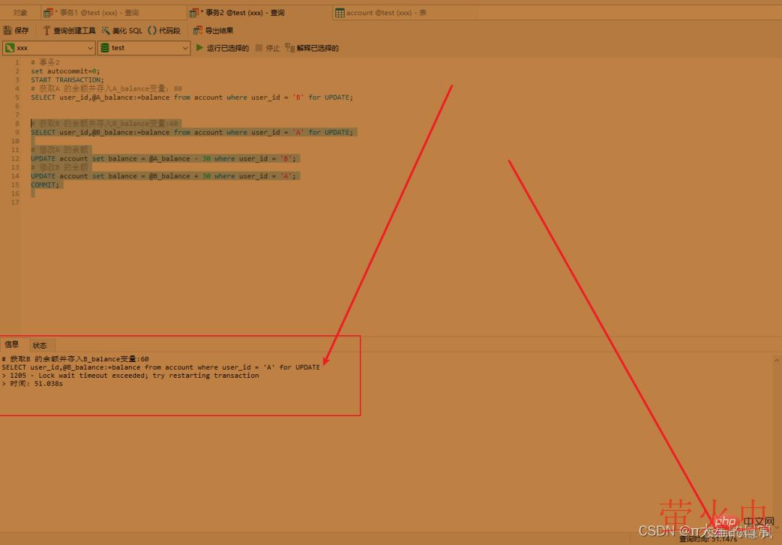Click line number 9 in the gutter
This screenshot has width=782, height=545.
[16, 132]
